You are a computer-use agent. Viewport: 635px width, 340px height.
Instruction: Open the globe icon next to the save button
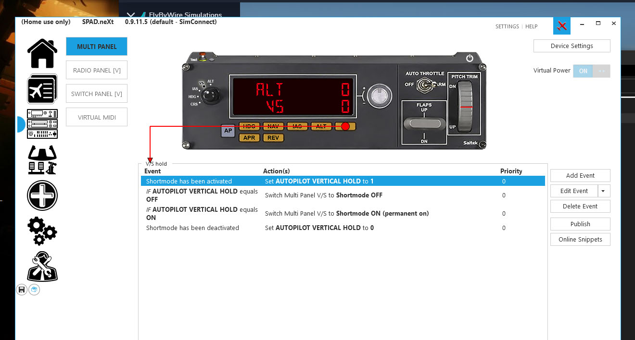coord(34,290)
